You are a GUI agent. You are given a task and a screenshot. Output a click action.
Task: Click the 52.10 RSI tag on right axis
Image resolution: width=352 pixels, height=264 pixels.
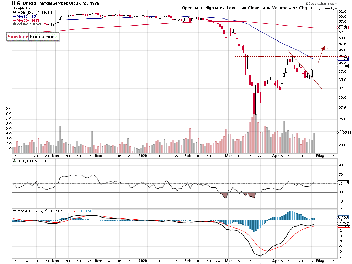tap(343, 182)
